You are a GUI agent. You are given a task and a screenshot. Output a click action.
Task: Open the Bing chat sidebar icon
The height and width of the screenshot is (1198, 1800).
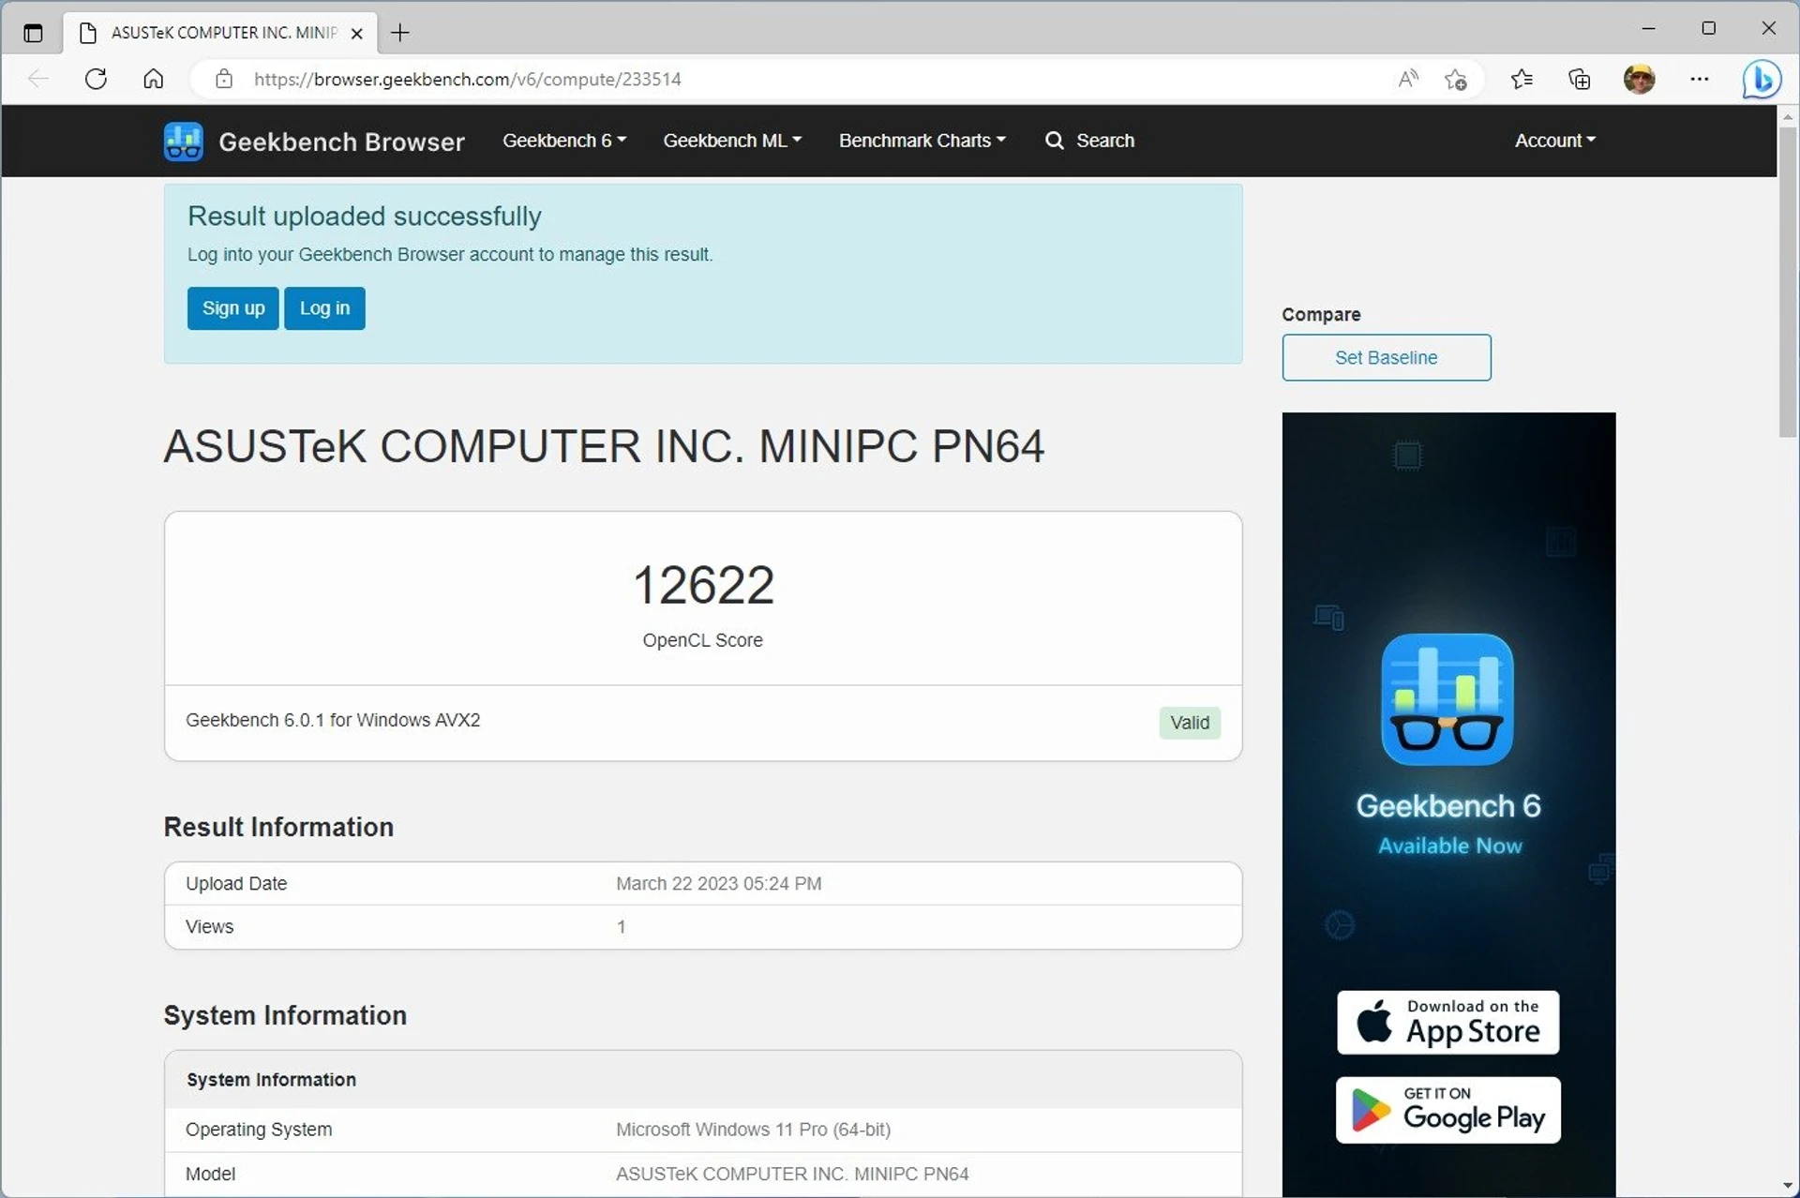[x=1762, y=80]
